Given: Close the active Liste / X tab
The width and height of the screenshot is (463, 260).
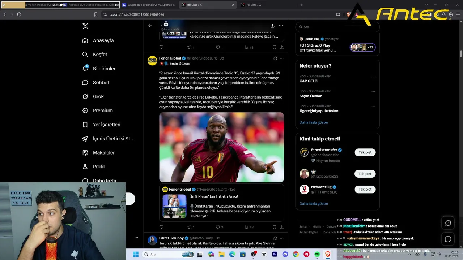Looking at the screenshot, I should click(233, 5).
